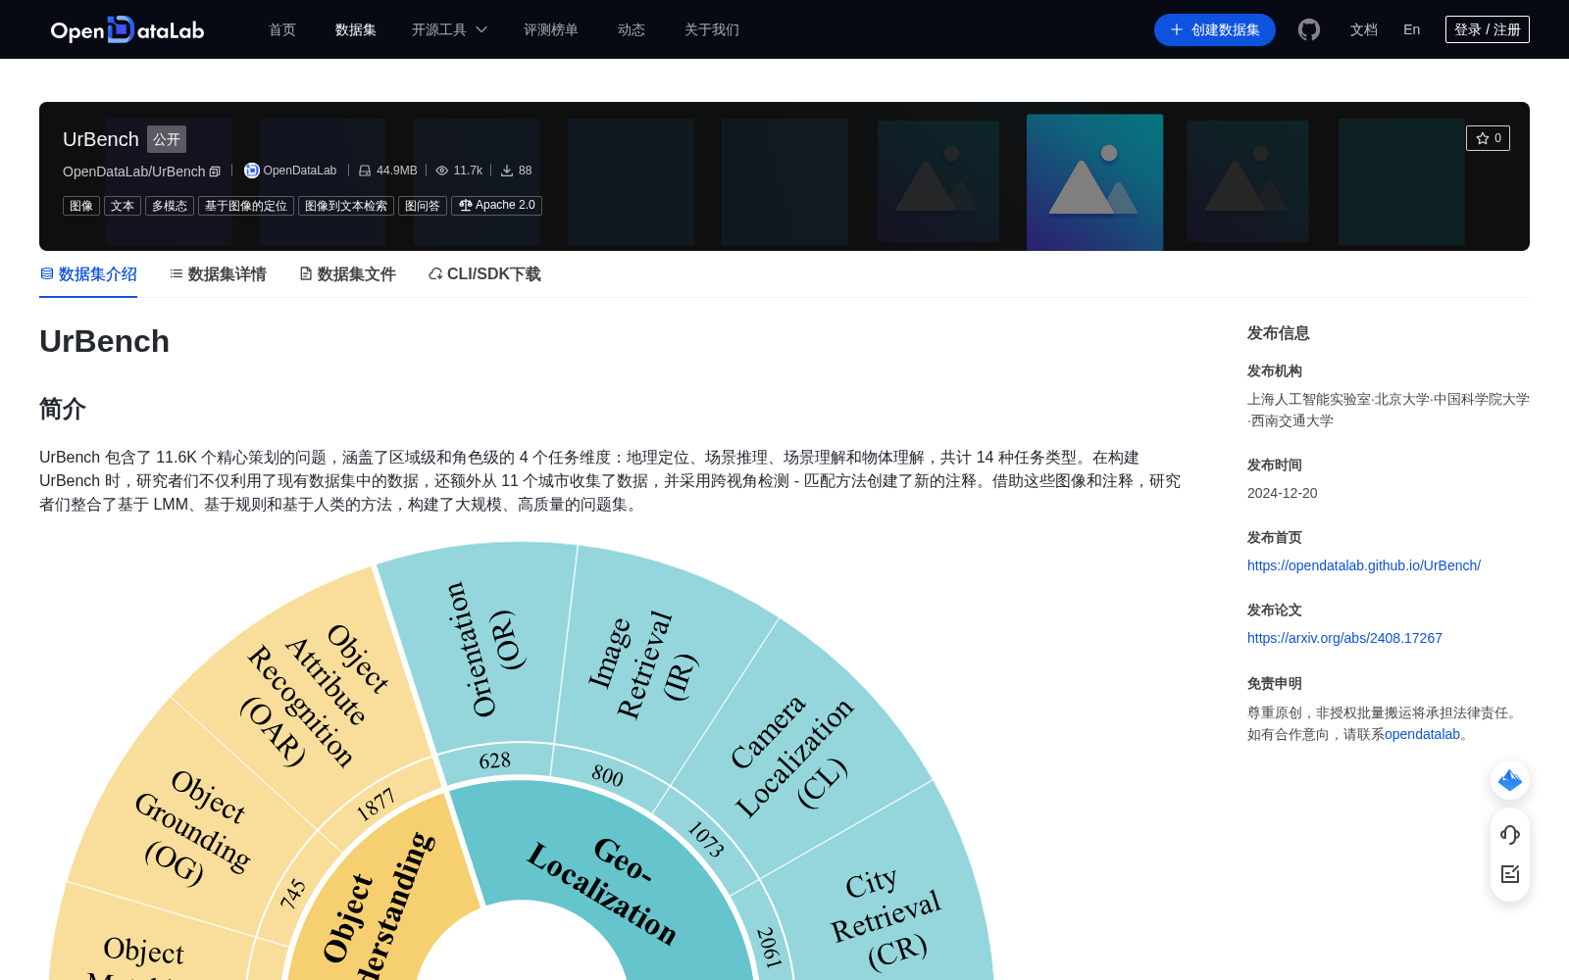
Task: Star the UrBench dataset
Action: point(1488,138)
